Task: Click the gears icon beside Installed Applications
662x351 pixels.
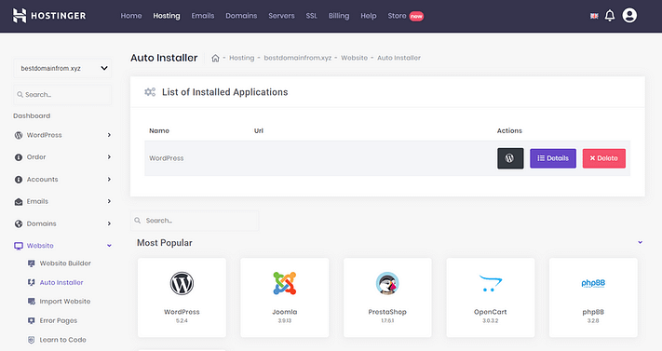Action: pos(150,92)
